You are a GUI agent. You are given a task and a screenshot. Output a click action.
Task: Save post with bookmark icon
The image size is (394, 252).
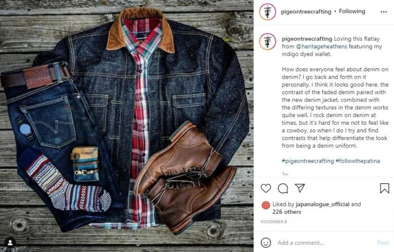click(384, 188)
